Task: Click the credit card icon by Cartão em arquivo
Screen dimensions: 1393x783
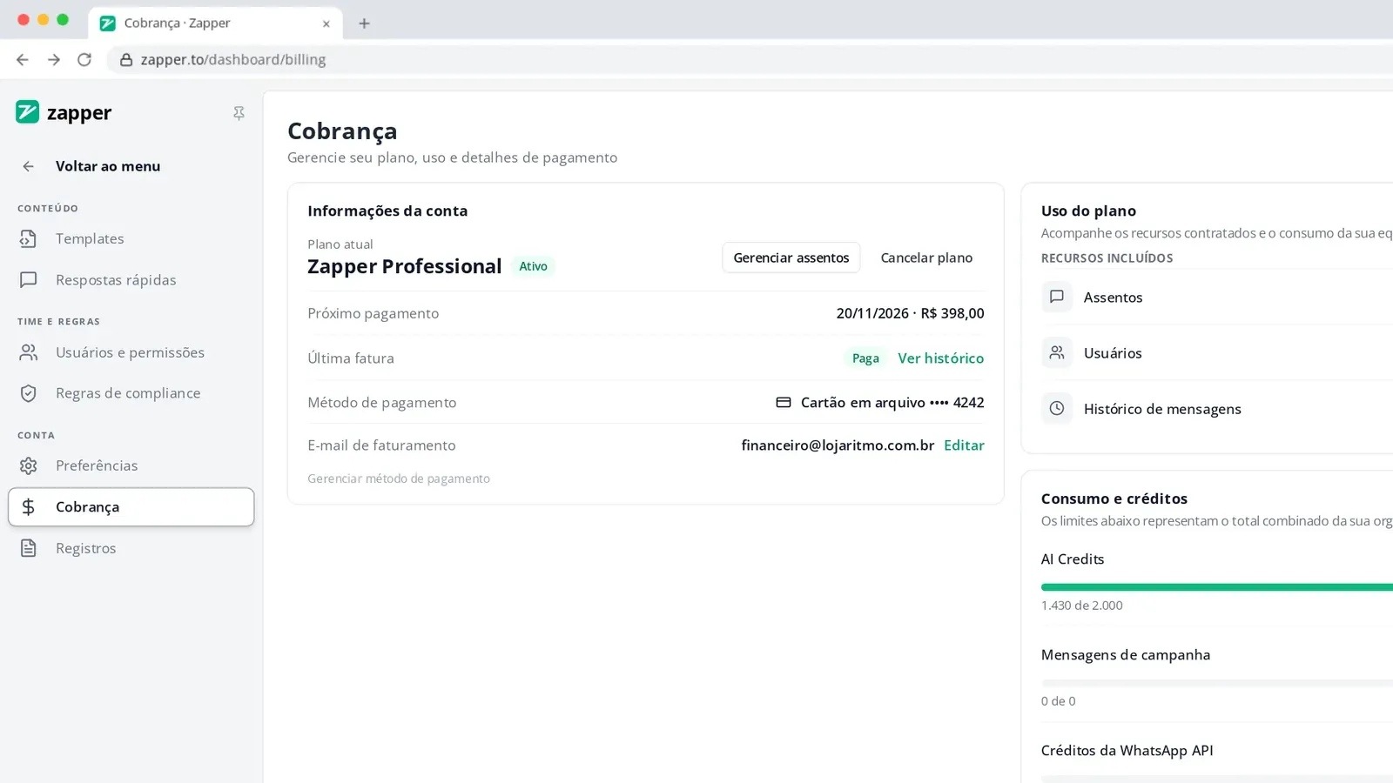Action: [x=784, y=403]
